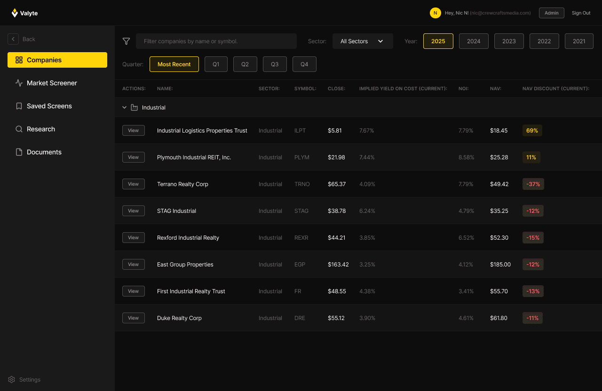Open Market Screener in sidebar
The width and height of the screenshot is (602, 391).
(x=57, y=83)
